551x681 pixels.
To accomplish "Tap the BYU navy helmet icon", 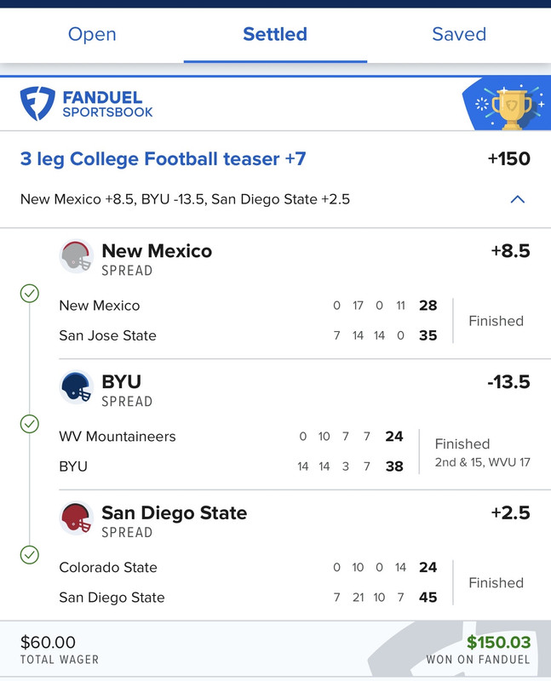I will 76,387.
